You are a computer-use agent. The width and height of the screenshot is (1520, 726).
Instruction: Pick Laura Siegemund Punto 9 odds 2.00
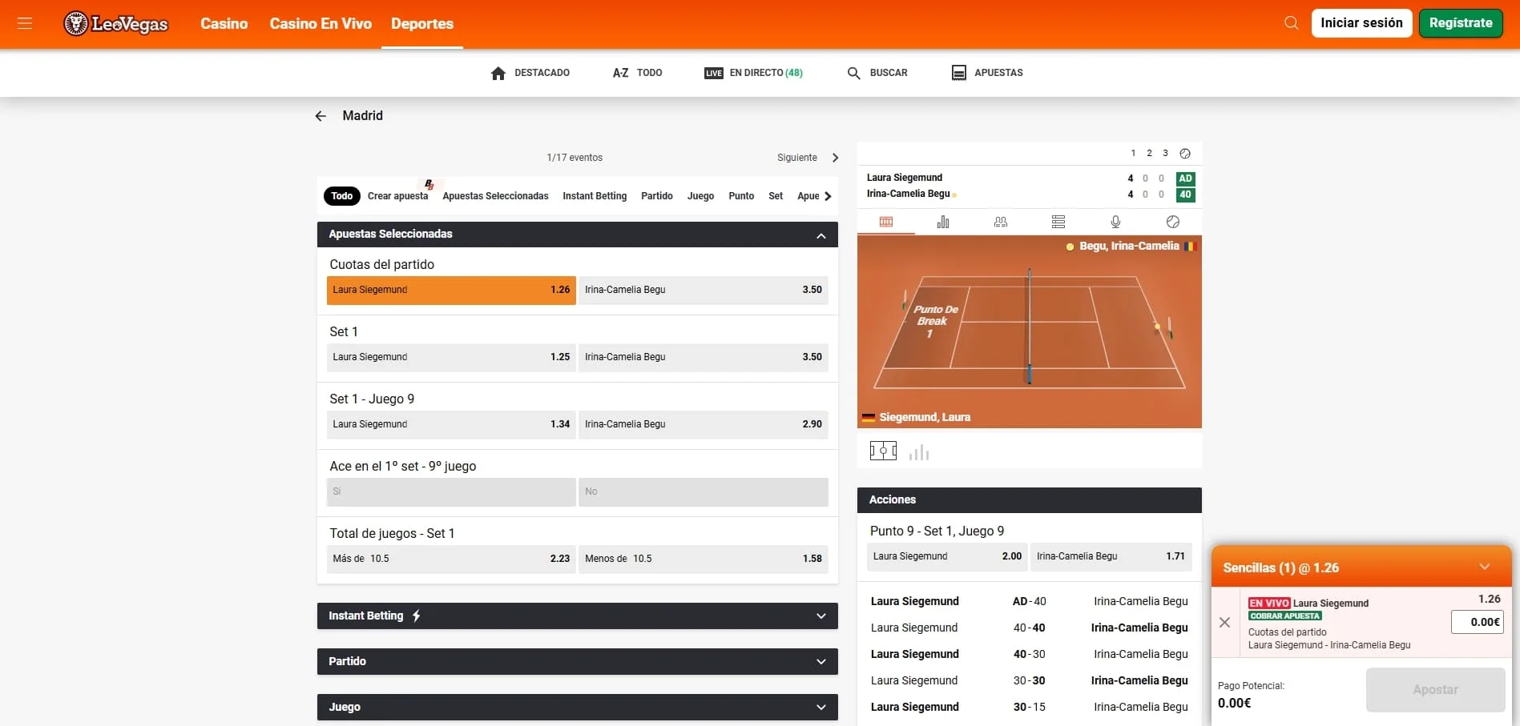pyautogui.click(x=948, y=557)
